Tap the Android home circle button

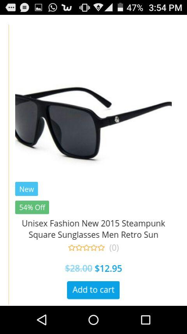click(93, 320)
